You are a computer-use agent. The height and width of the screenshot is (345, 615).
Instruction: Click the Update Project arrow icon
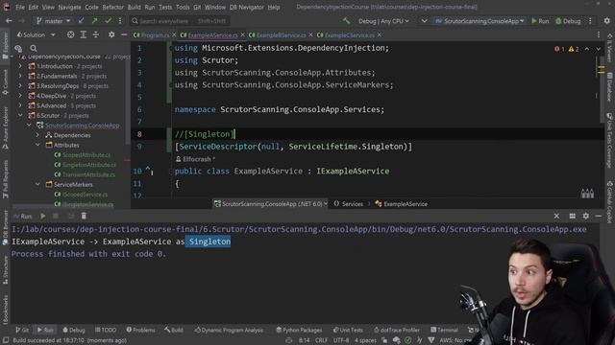81,21
